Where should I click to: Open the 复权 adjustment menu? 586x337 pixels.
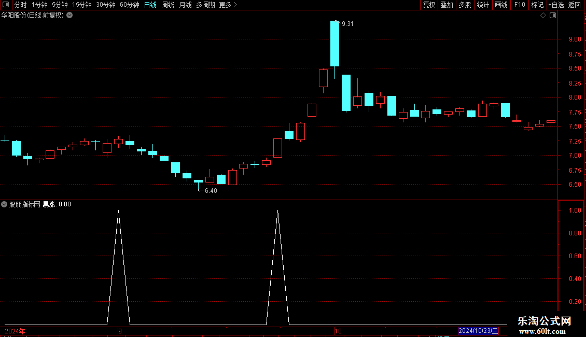429,5
